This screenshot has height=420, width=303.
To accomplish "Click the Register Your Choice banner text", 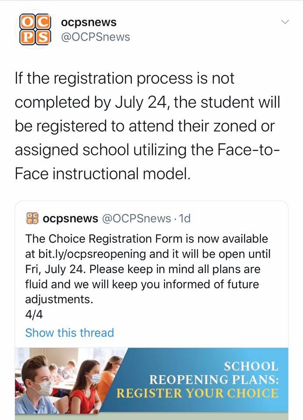I will click(x=197, y=393).
